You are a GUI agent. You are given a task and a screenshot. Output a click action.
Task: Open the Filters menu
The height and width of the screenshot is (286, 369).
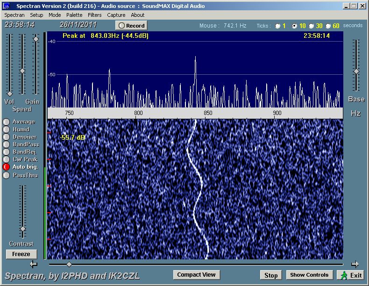pyautogui.click(x=95, y=15)
